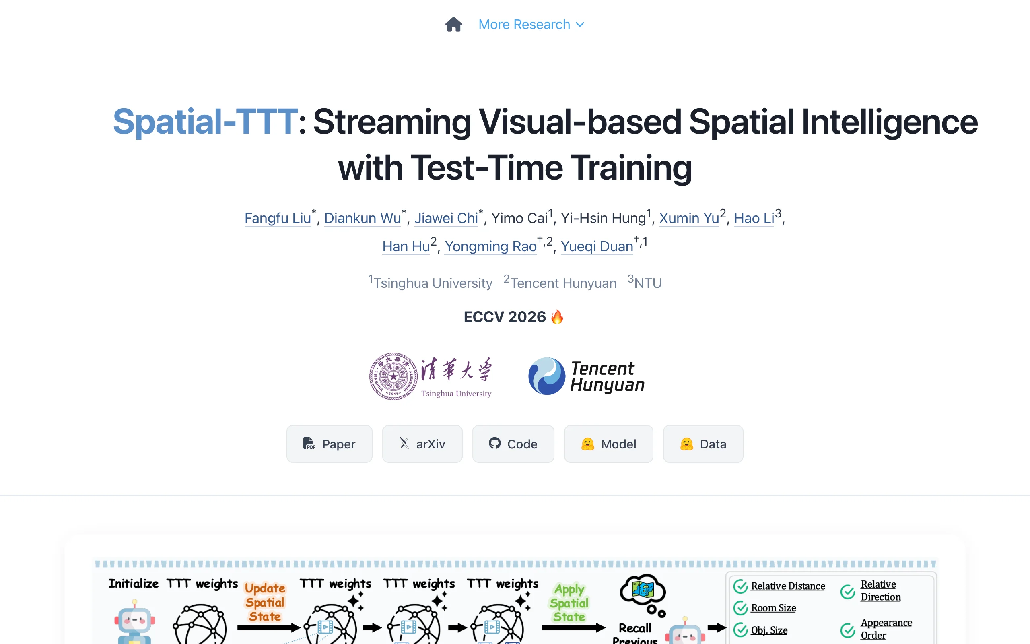Screen dimensions: 1030x644
Task: Click the GitHub octocat icon
Action: [494, 444]
